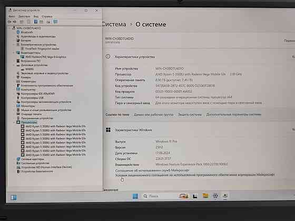Click the Windows 11 Pro edition value
The width and height of the screenshot is (295, 221).
click(166, 141)
